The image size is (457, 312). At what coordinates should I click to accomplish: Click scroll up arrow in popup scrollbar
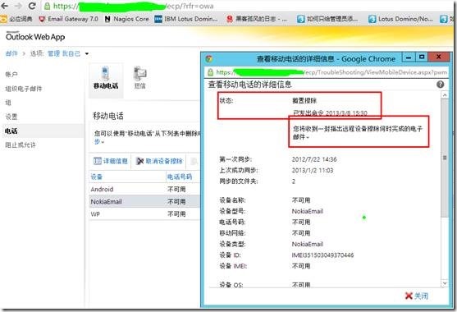[445, 95]
